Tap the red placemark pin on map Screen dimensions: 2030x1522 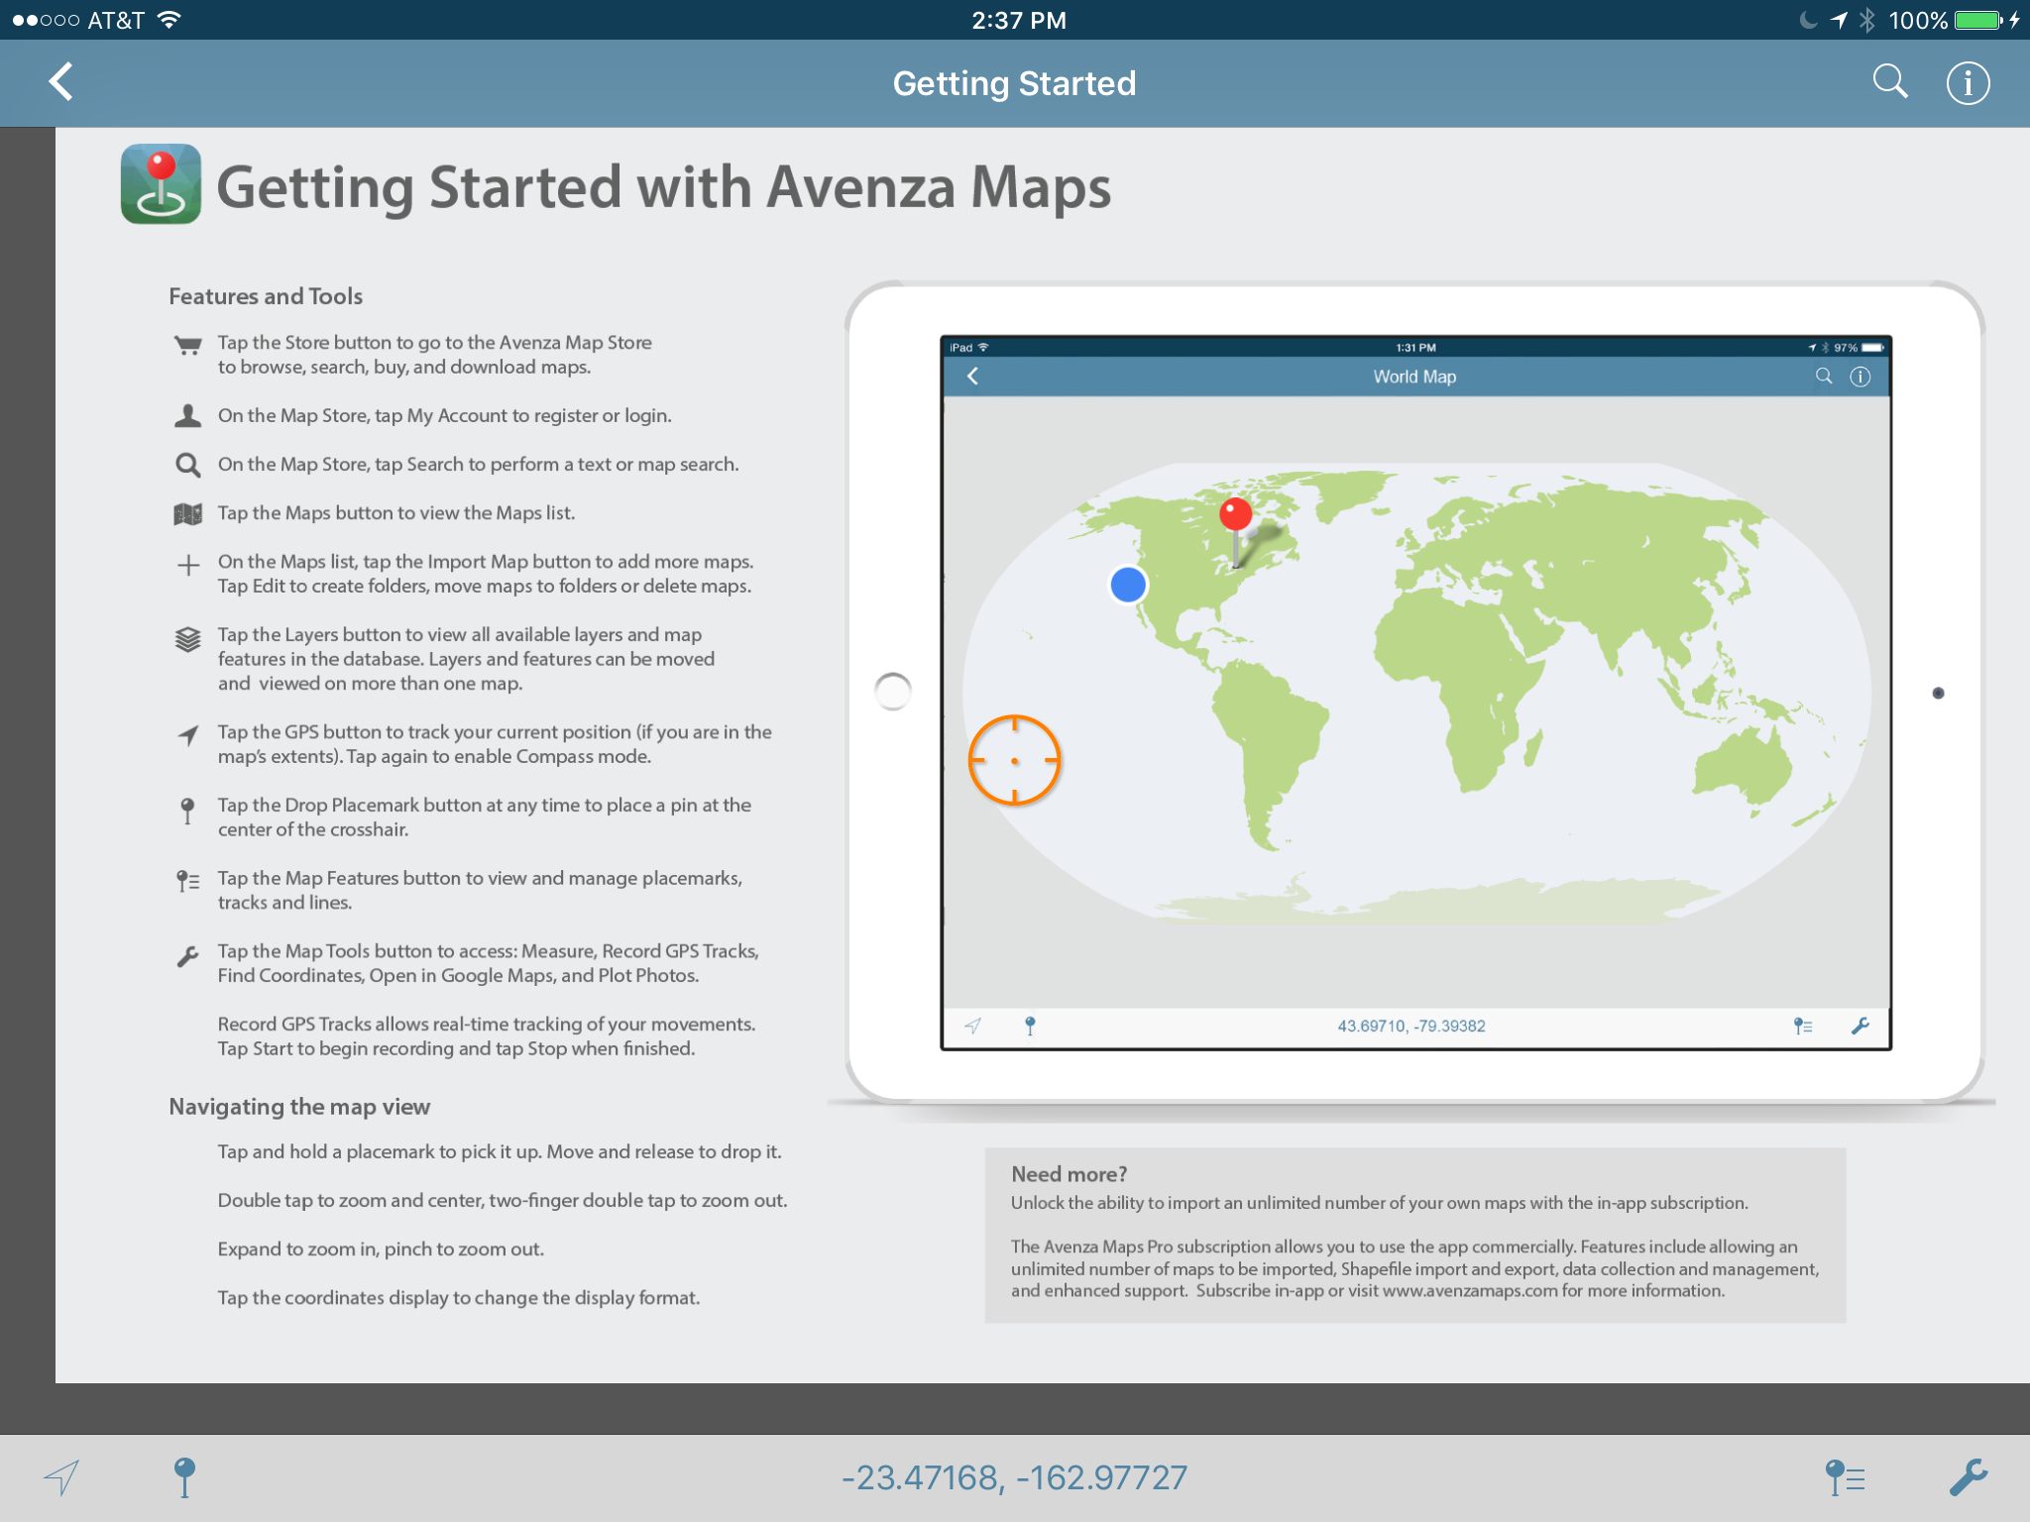(1235, 515)
